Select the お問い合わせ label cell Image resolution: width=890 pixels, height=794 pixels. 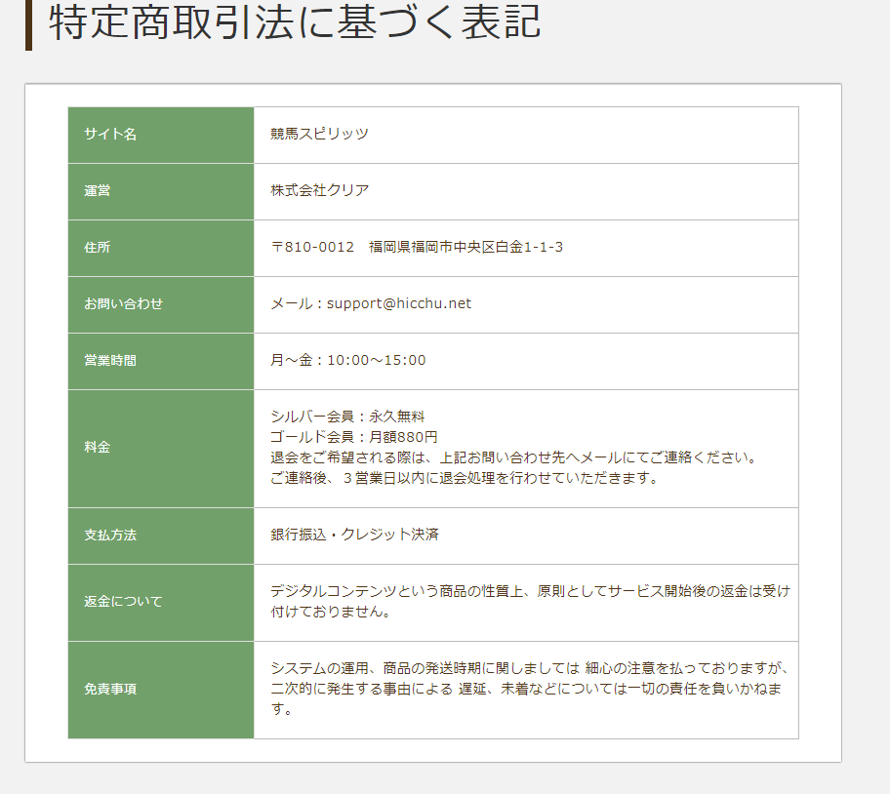tap(161, 305)
